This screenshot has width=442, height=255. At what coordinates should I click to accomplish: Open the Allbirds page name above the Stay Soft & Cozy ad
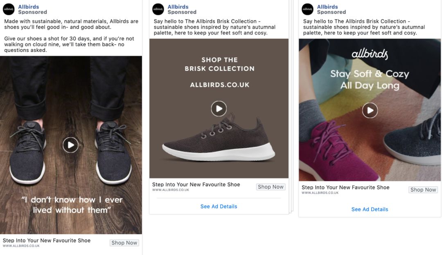pyautogui.click(x=327, y=7)
